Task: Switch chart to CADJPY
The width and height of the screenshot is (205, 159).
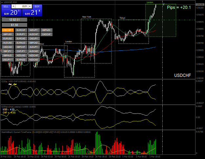Action: [x=34, y=39]
